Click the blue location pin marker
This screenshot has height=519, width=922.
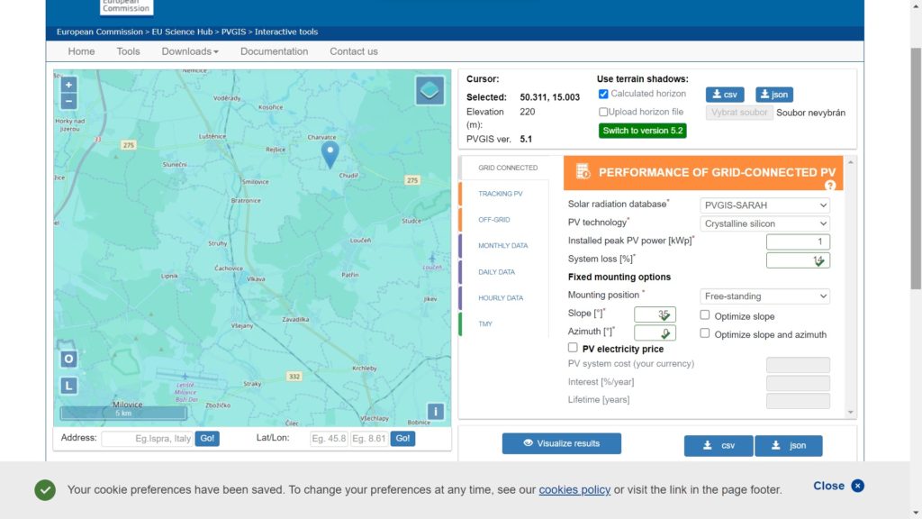pos(330,155)
